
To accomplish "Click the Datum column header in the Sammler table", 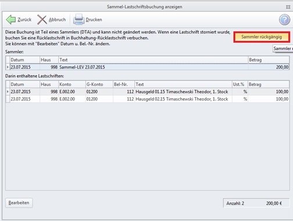I will (25, 60).
